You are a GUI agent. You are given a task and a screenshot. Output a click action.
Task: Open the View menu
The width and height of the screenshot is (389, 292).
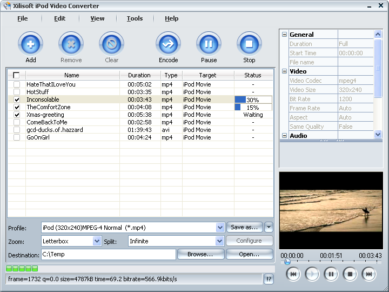97,18
